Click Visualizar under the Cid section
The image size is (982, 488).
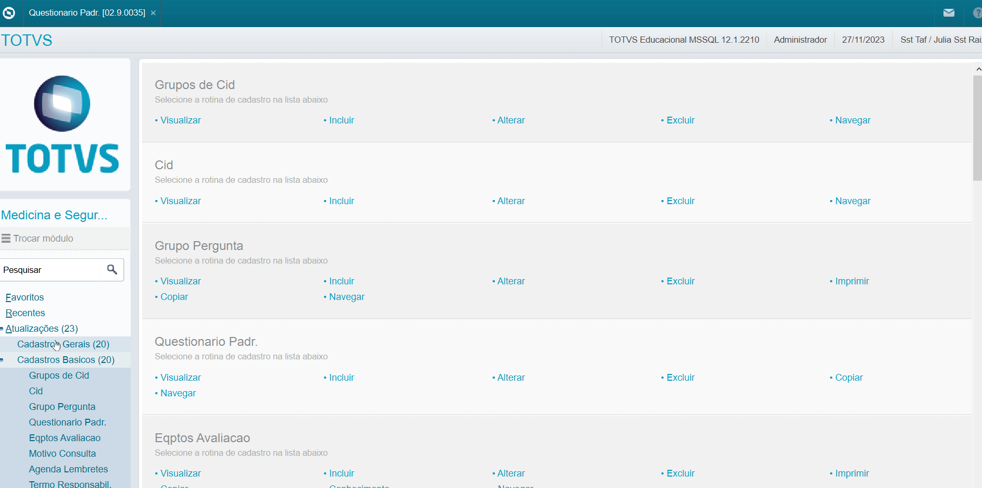point(180,201)
